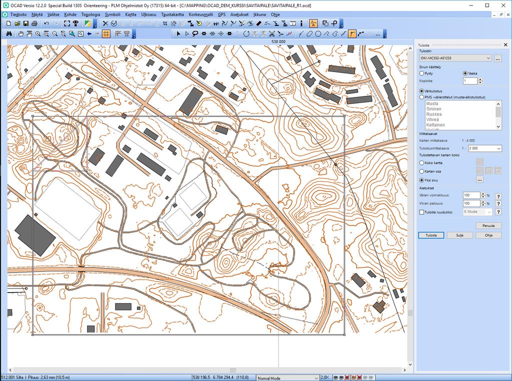Select Pysty portrait orientation
The height and width of the screenshot is (381, 512).
click(x=421, y=73)
